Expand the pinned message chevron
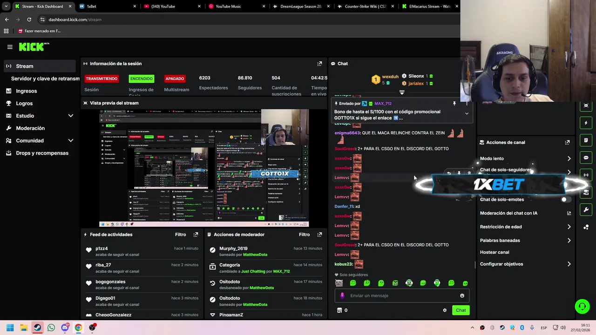This screenshot has width=596, height=335. [467, 114]
